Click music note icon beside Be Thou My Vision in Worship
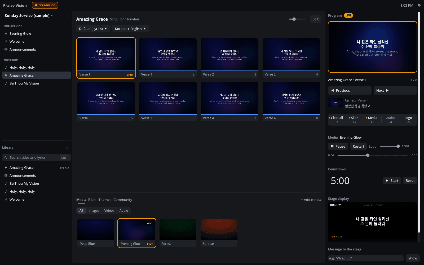The image size is (424, 265). click(x=6, y=83)
